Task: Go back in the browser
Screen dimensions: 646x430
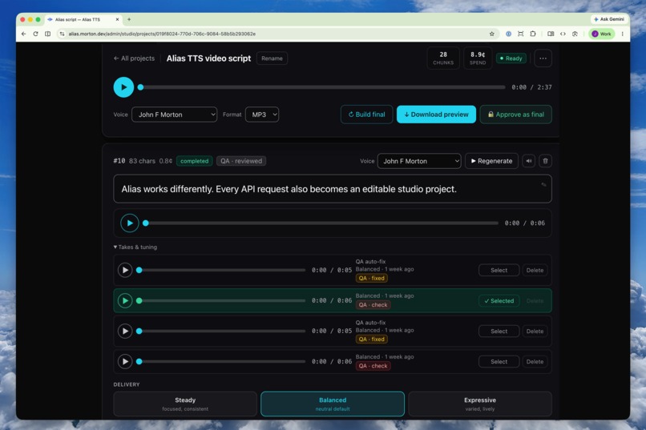Action: pos(23,34)
